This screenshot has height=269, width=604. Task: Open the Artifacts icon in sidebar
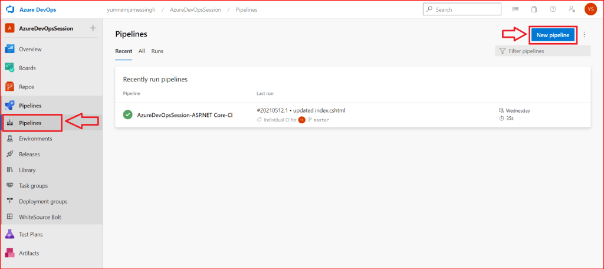tap(9, 253)
